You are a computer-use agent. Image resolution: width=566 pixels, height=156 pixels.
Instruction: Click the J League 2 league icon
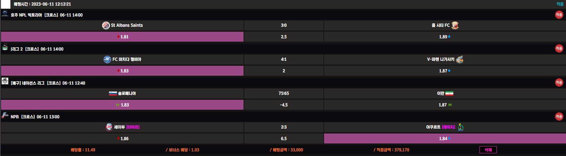[x=5, y=47]
